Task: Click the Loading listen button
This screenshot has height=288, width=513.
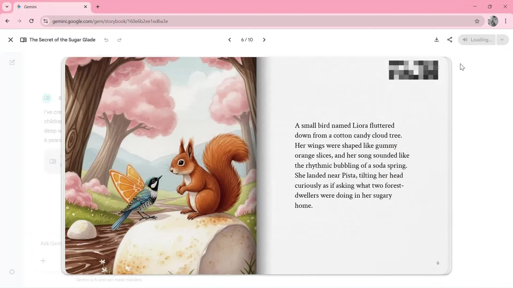Action: (477, 40)
